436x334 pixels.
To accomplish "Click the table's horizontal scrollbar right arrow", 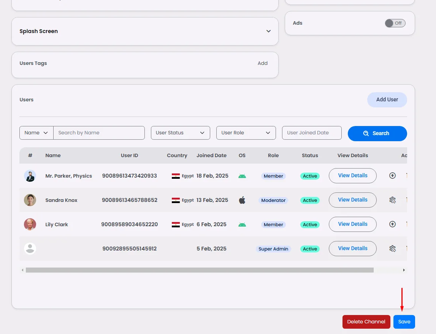I will click(x=404, y=270).
